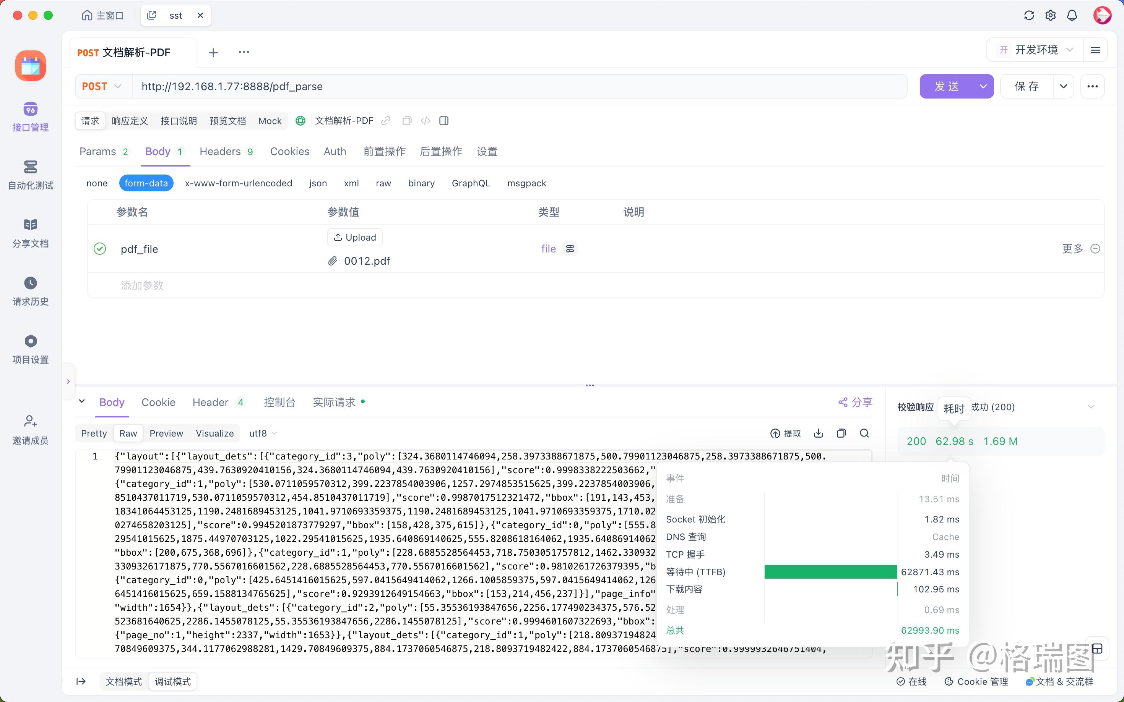Click the 发送 send button
1124x702 pixels.
click(x=947, y=86)
